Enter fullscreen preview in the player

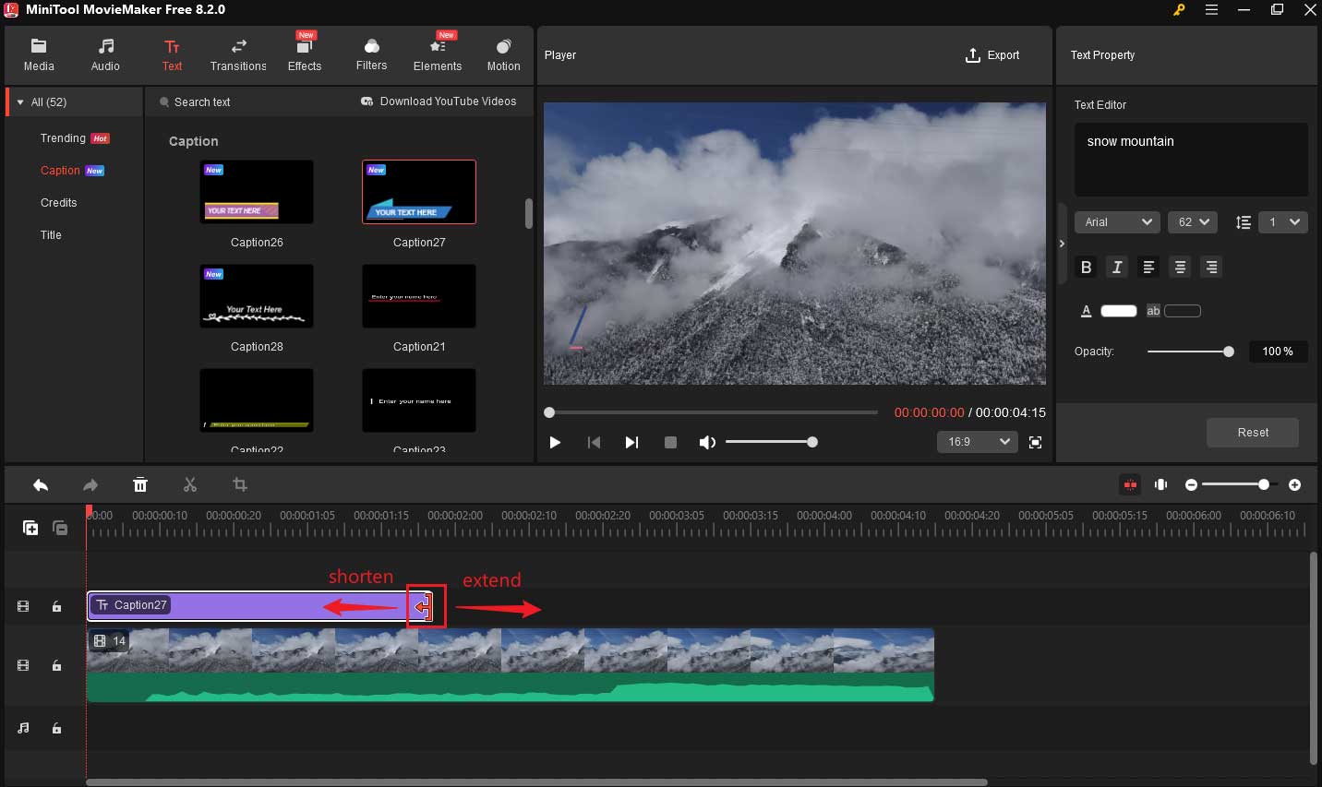tap(1035, 443)
